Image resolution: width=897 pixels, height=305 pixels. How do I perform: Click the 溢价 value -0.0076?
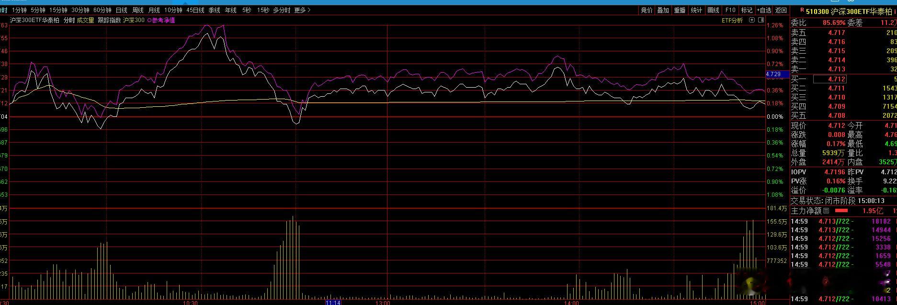834,190
